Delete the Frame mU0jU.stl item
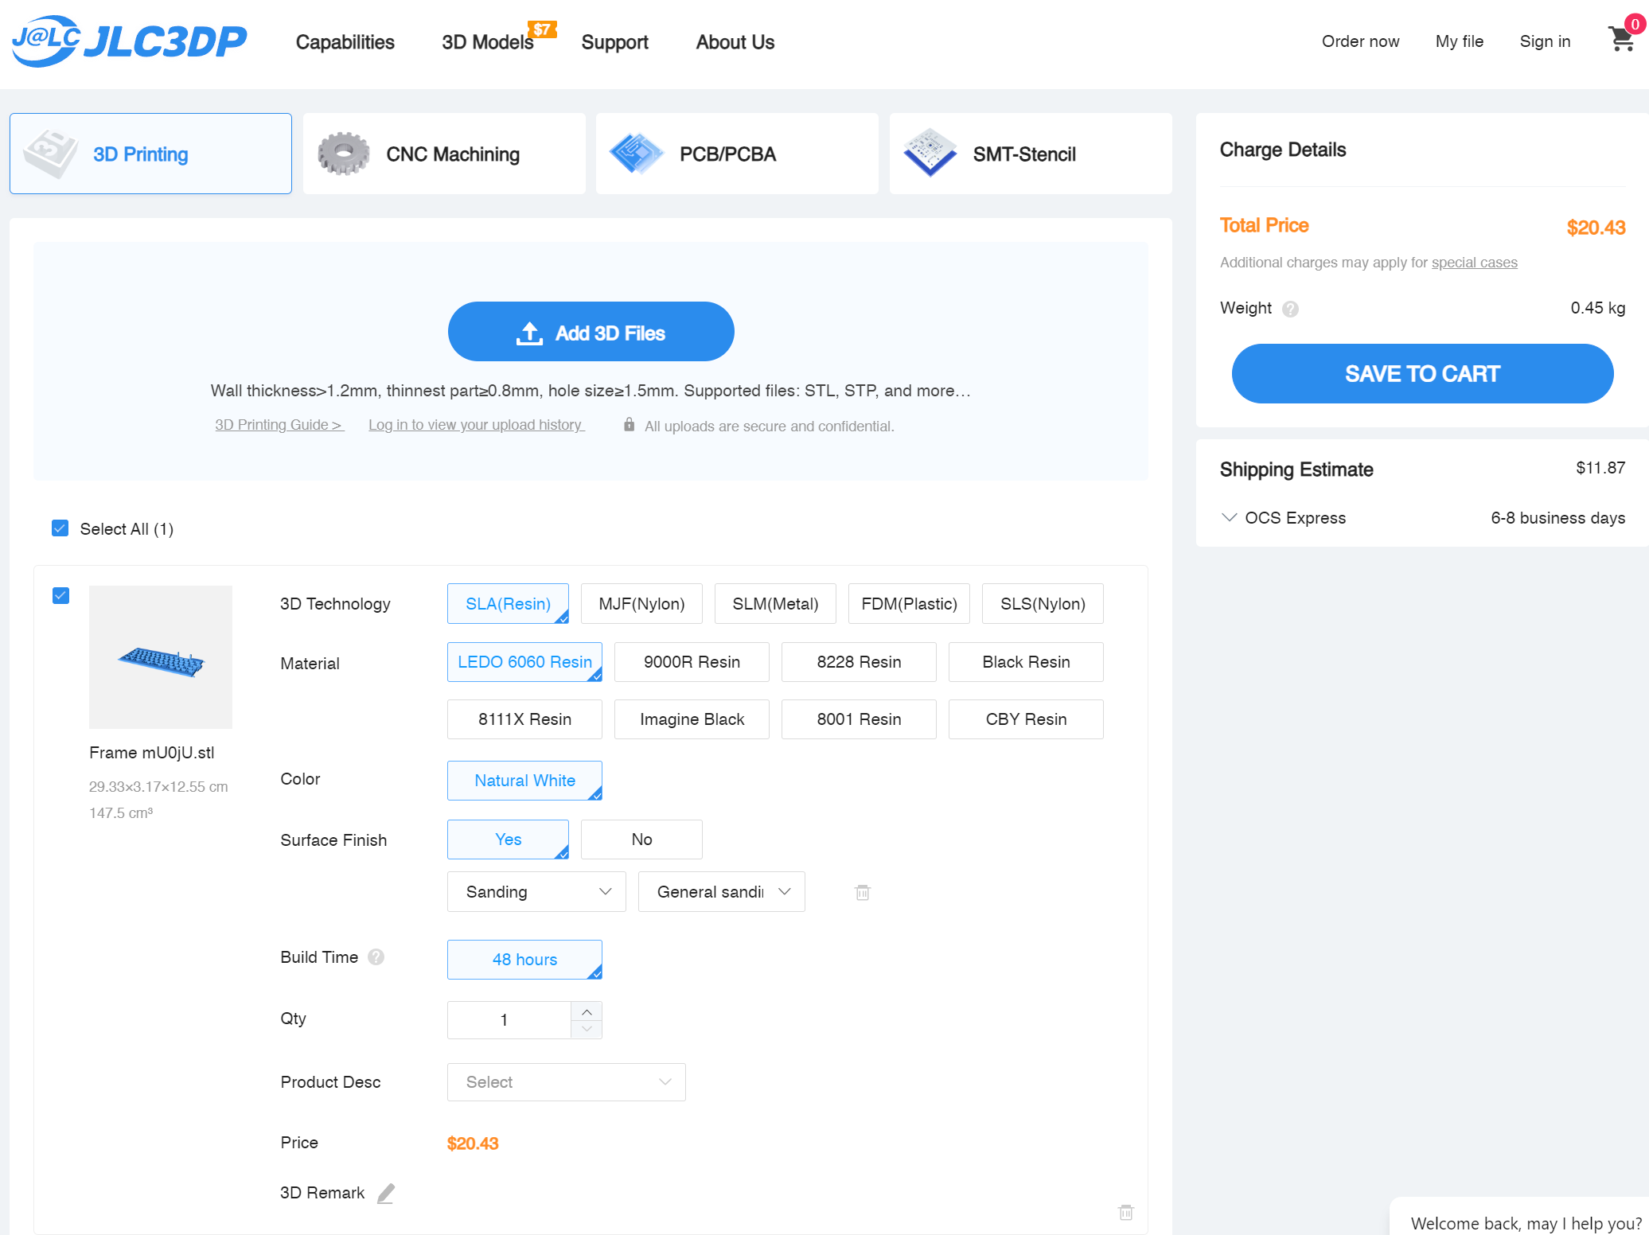 coord(1126,1212)
